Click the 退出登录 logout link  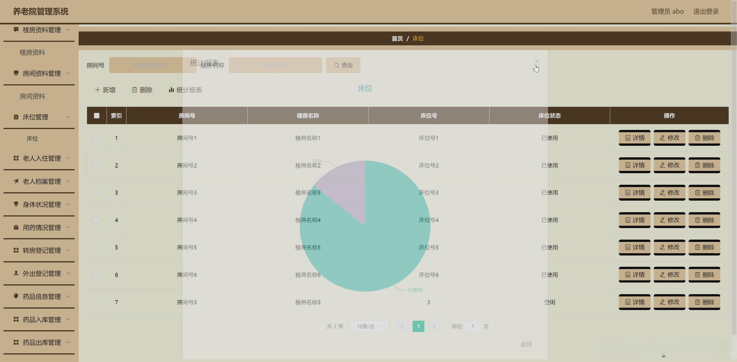[x=706, y=12]
